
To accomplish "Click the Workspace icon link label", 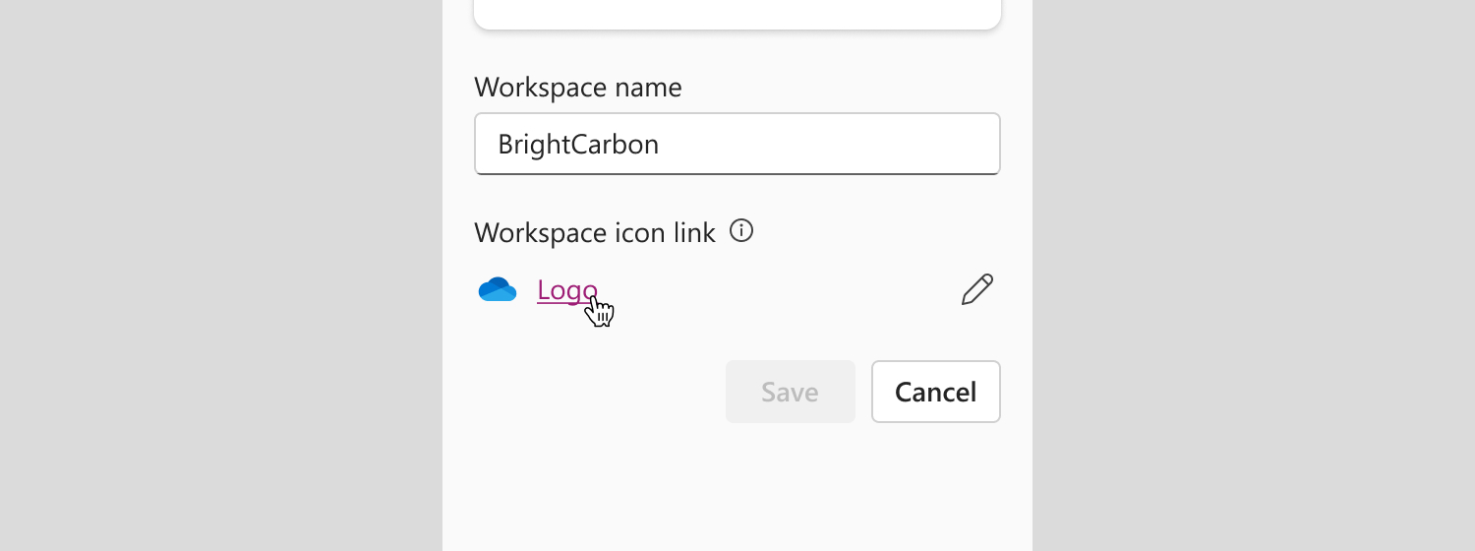I will click(594, 233).
